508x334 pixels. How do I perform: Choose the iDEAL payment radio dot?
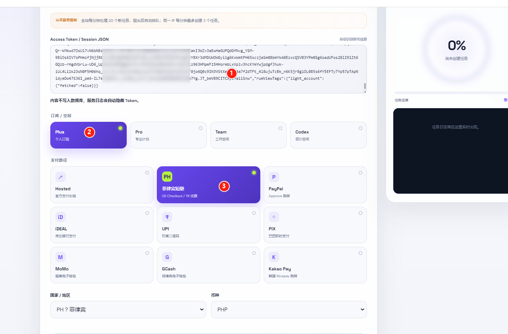[147, 213]
